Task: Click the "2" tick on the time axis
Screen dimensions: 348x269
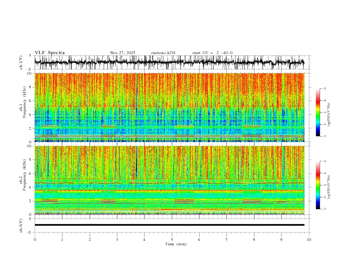Action: (90, 240)
